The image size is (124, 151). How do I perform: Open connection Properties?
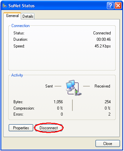[x=21, y=128]
